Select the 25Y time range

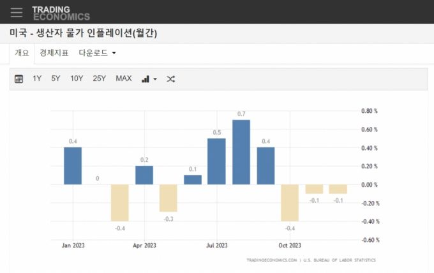tap(99, 78)
